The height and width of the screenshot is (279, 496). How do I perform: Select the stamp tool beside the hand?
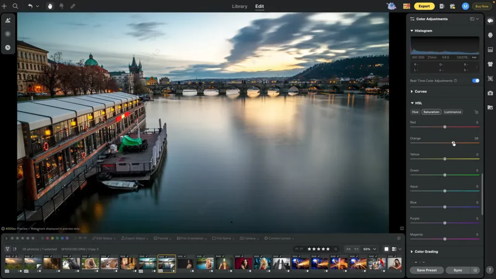(x=62, y=6)
